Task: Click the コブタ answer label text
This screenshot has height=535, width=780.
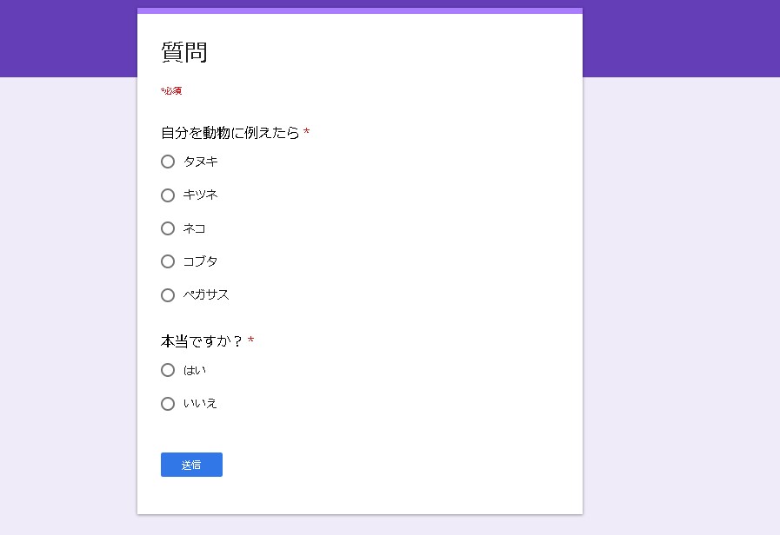Action: pos(200,261)
